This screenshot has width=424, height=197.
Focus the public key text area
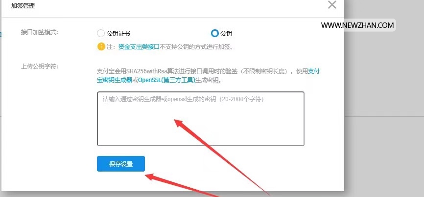coord(201,119)
